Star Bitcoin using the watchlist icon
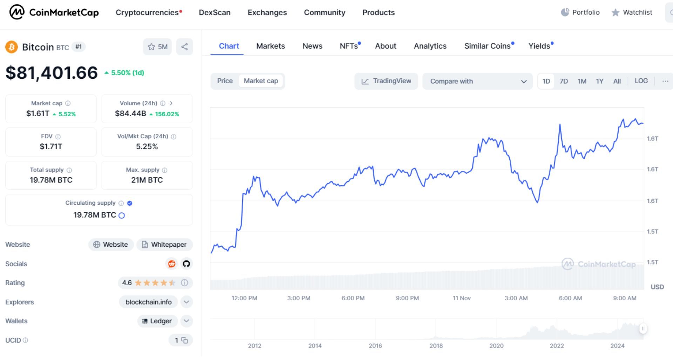This screenshot has height=357, width=673. [151, 47]
